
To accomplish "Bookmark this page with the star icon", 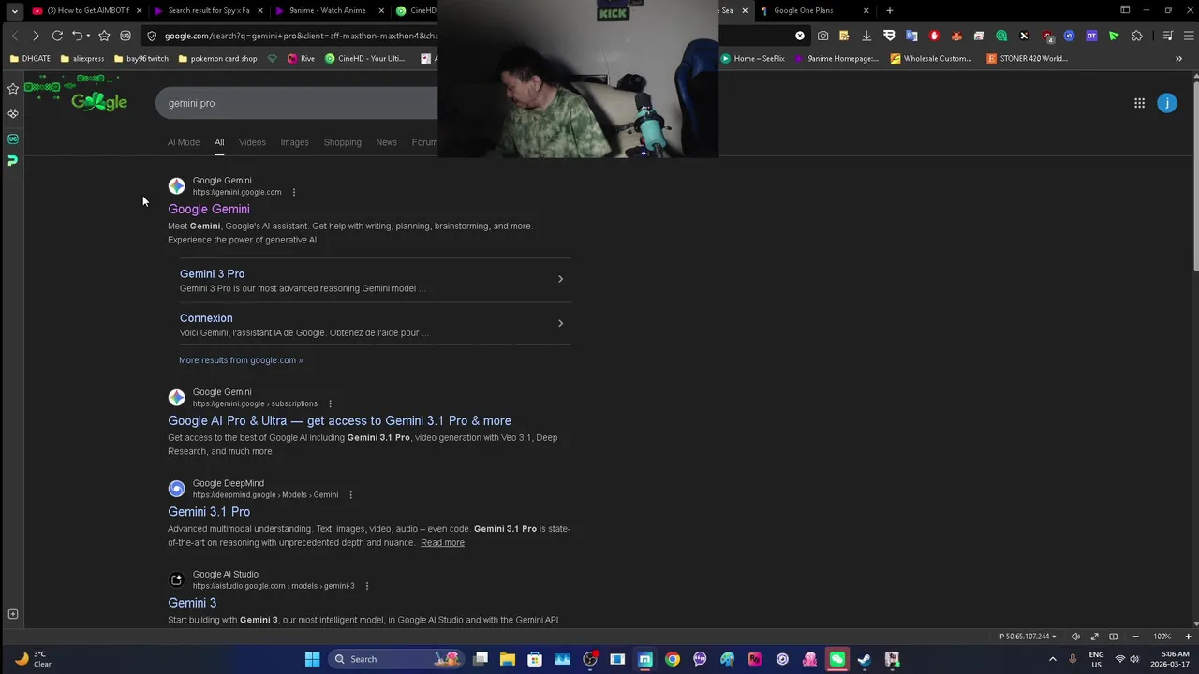I will [x=104, y=36].
